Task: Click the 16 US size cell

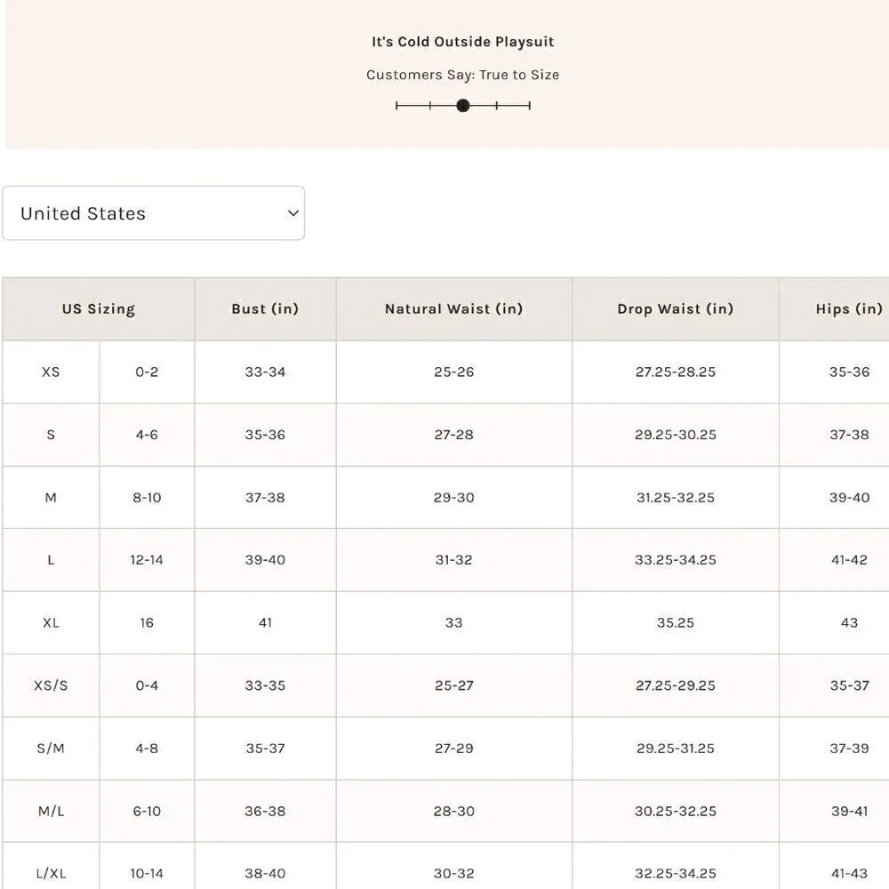Action: 147,623
